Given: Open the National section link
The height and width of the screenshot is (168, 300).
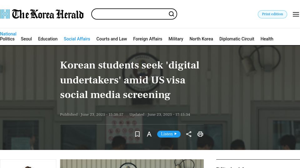Looking at the screenshot, I should pos(8,34).
